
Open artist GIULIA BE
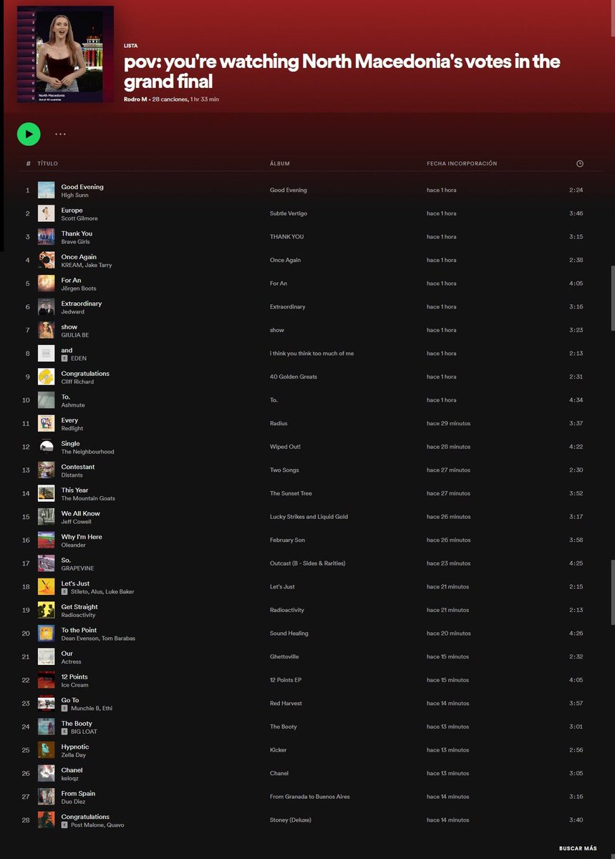point(75,335)
